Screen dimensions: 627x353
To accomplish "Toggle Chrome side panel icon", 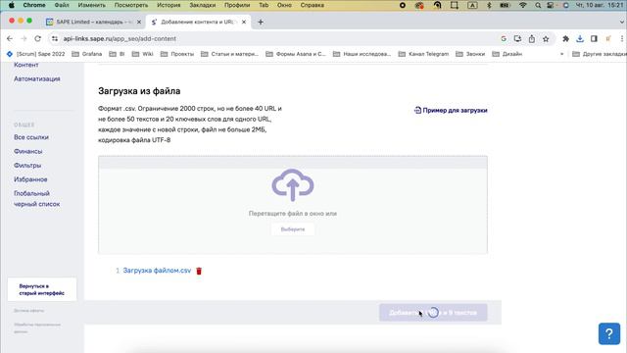I will (594, 39).
